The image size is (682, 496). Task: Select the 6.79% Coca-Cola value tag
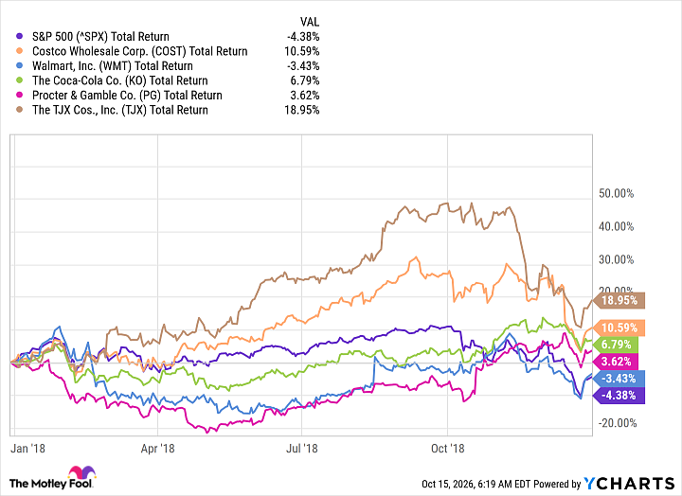pyautogui.click(x=616, y=345)
